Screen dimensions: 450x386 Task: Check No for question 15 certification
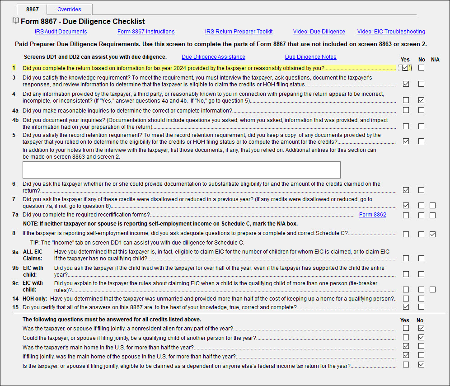[421, 307]
